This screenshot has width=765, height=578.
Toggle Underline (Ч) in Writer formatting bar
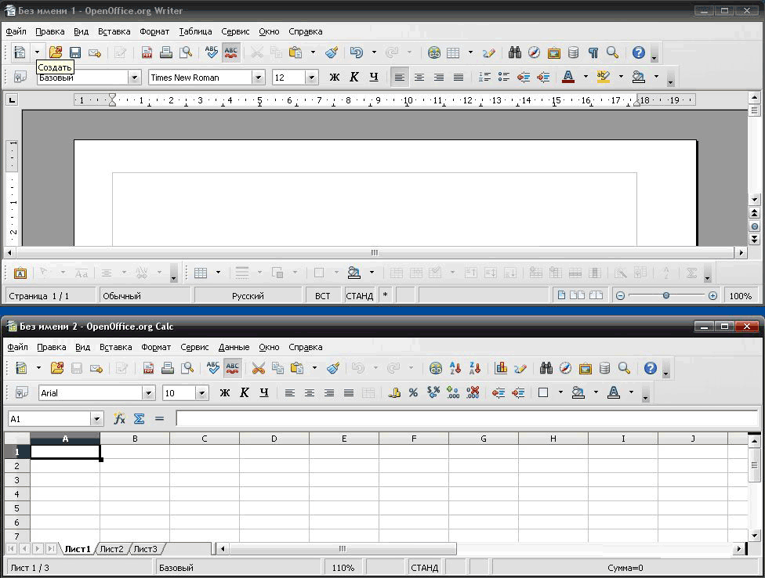point(374,77)
